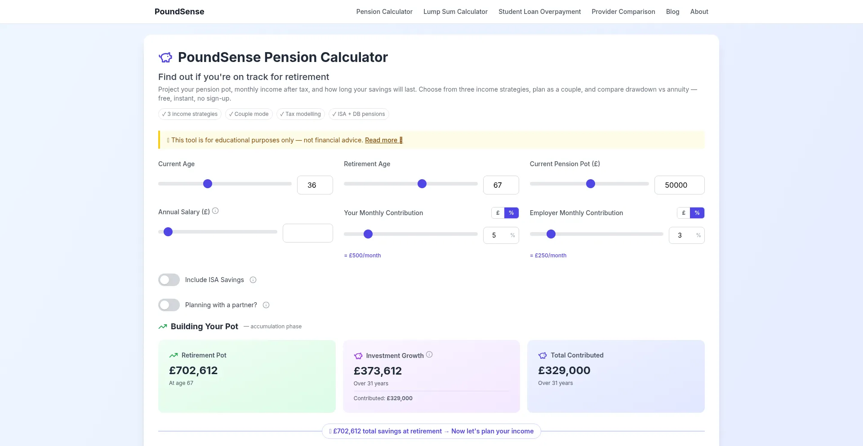Screen dimensions: 863x446
Task: Visit the Blog page
Action: tap(672, 12)
